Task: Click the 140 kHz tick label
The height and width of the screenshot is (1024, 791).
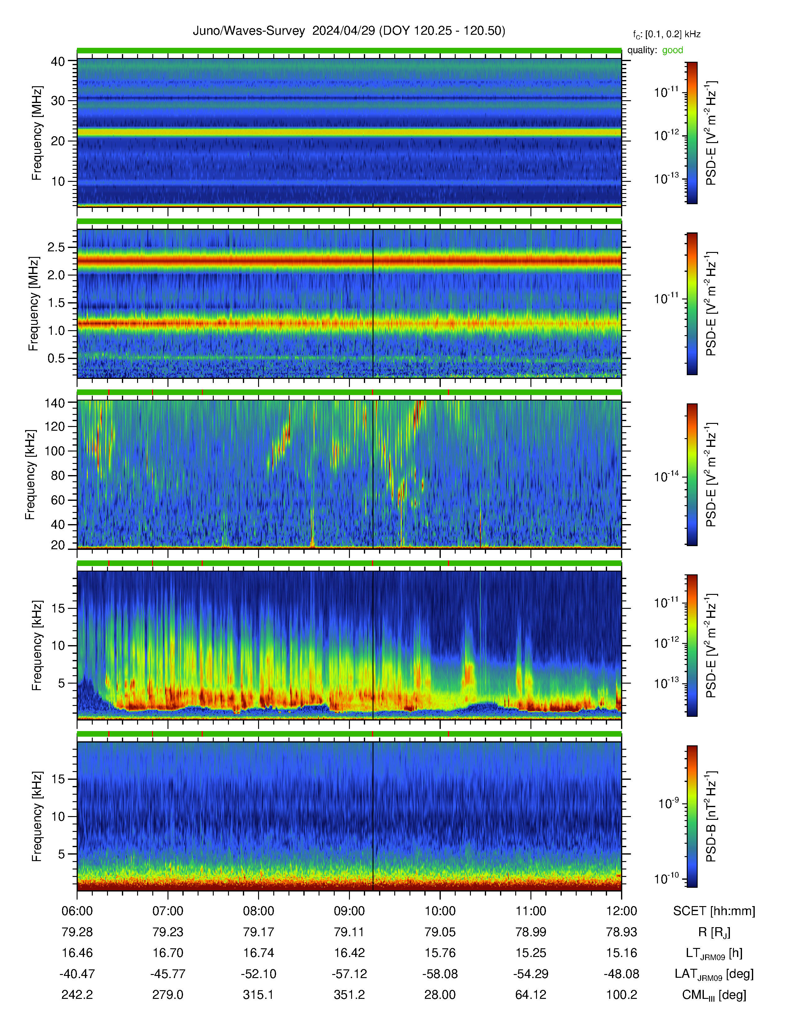Action: (55, 403)
